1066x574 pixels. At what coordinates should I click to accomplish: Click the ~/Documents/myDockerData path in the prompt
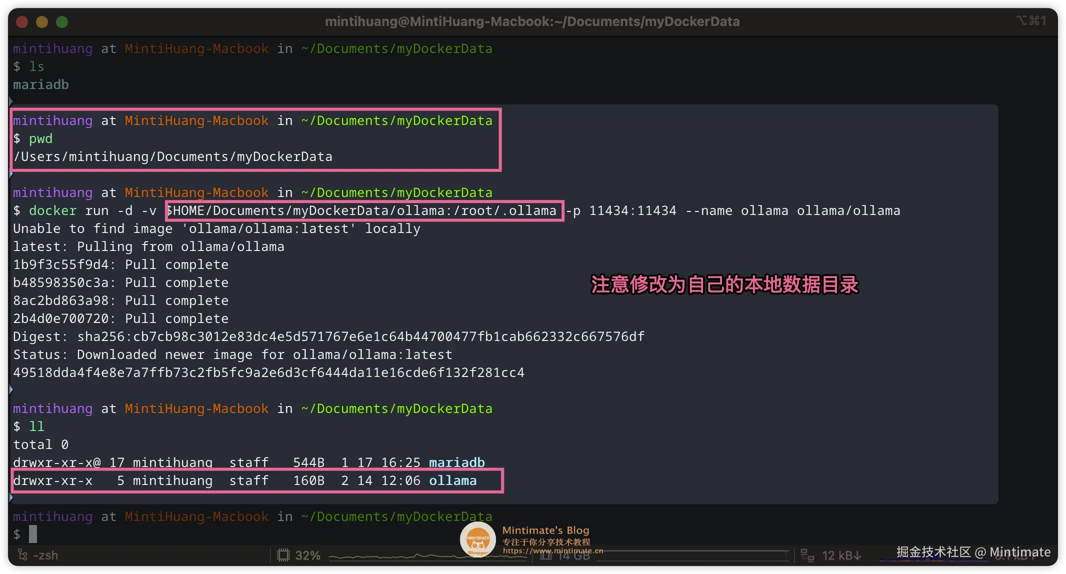click(x=396, y=48)
